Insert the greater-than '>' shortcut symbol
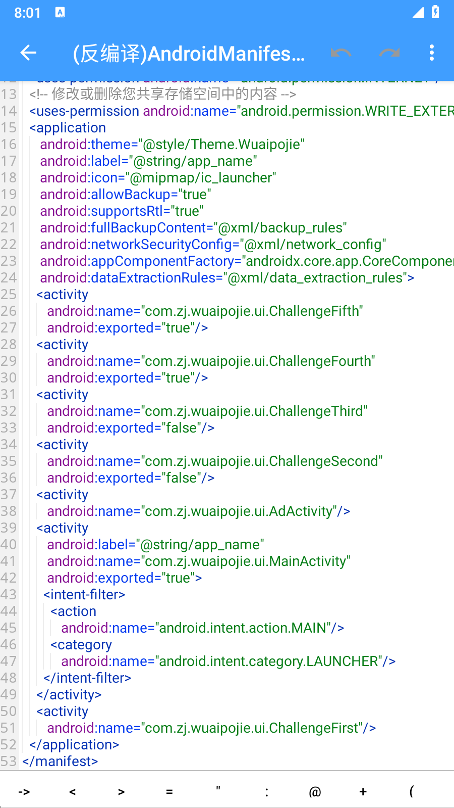Viewport: 454px width, 808px height. [x=121, y=791]
